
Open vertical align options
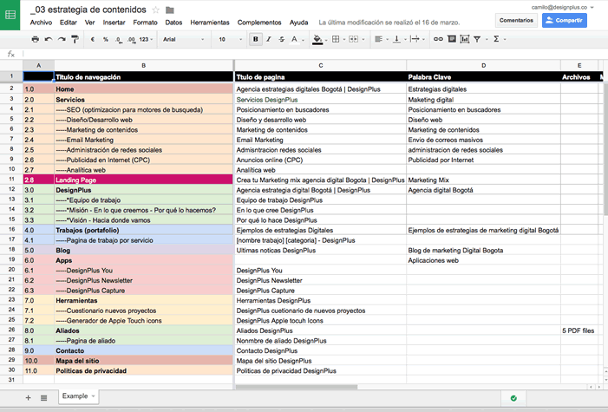click(396, 39)
